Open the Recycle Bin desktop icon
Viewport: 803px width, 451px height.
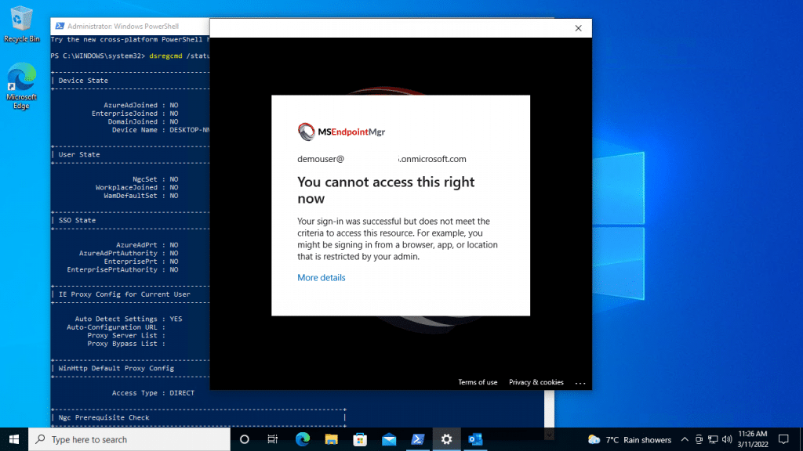[x=21, y=24]
